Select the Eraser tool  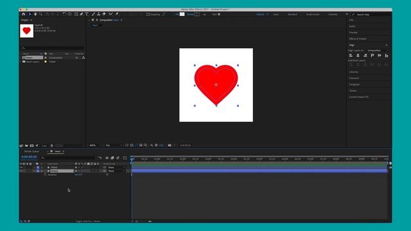(x=104, y=14)
